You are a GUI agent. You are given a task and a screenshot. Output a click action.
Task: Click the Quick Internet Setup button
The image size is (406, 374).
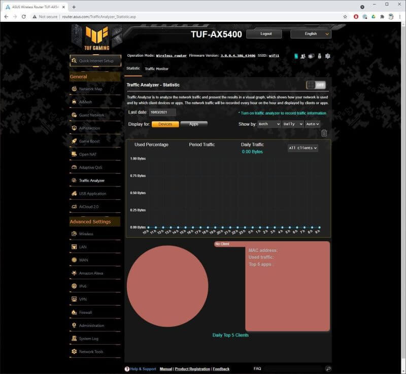95,61
